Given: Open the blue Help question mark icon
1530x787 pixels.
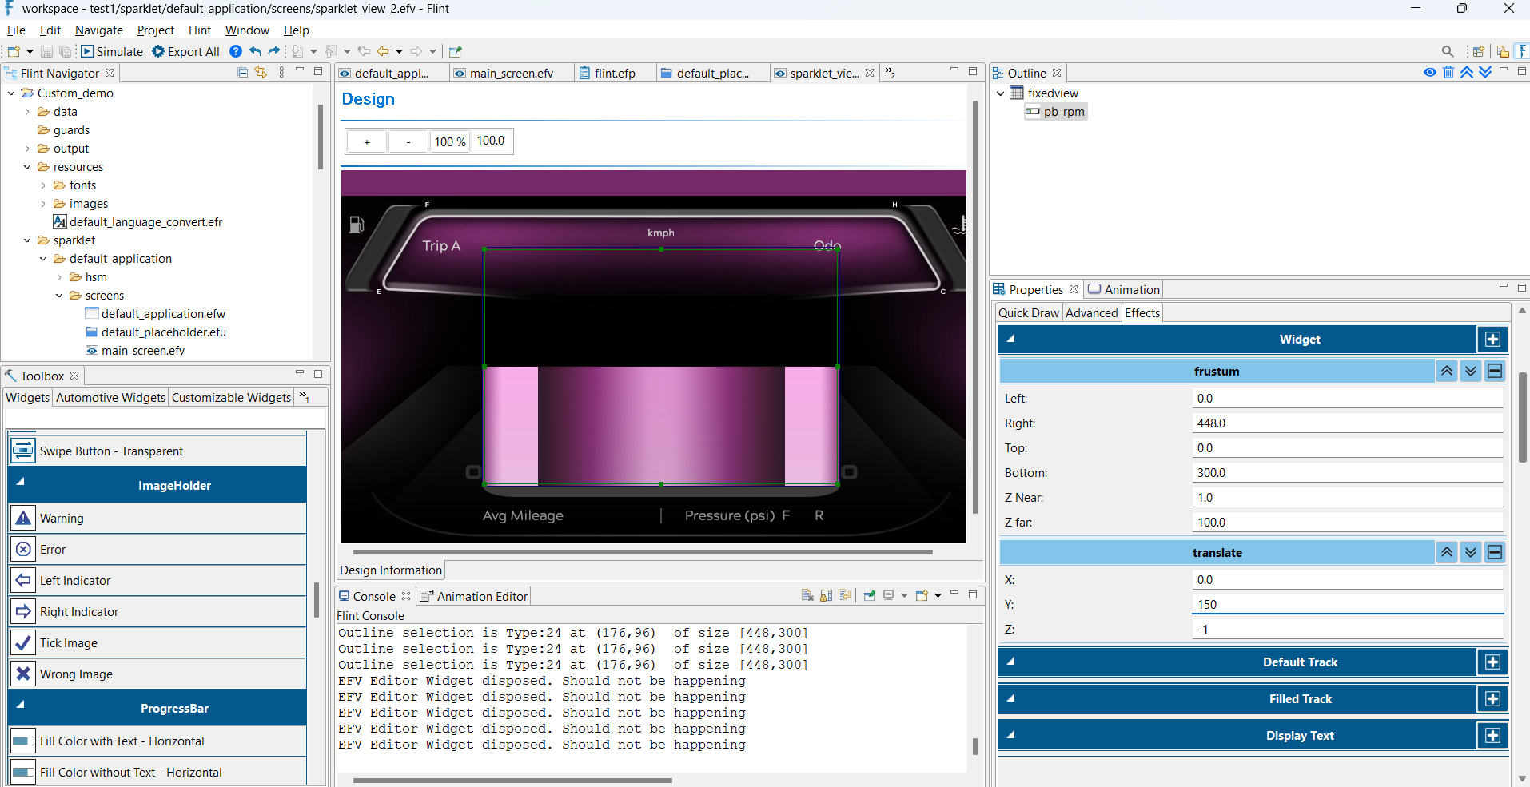Looking at the screenshot, I should [236, 51].
